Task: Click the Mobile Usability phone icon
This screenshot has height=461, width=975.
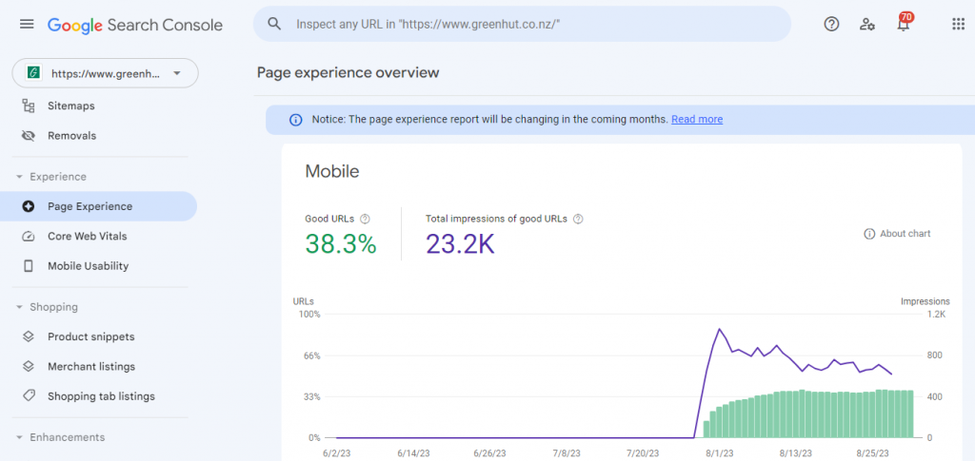Action: 28,266
